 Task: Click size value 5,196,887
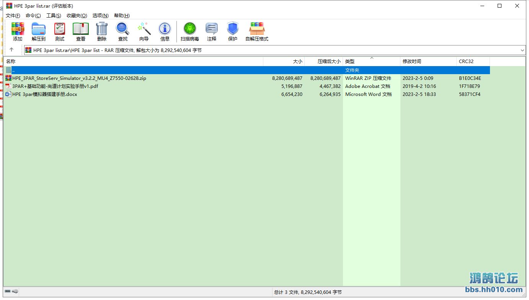click(x=292, y=86)
